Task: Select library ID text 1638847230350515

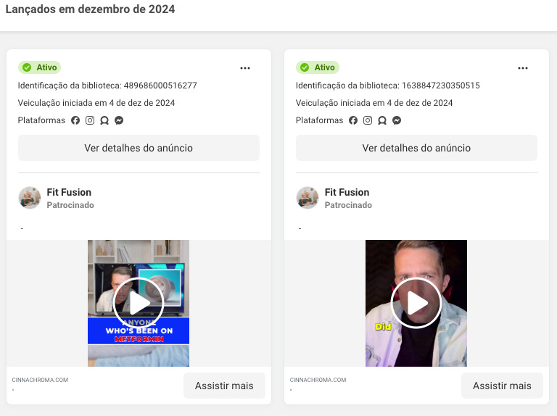Action: coord(441,86)
